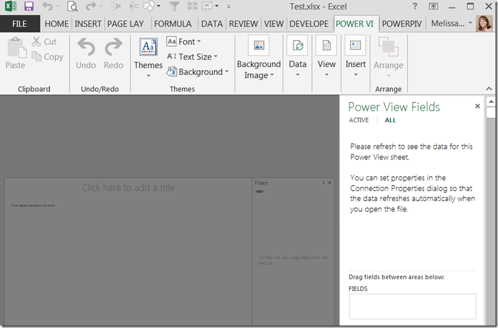This screenshot has height=328, width=498.
Task: Show ACTIVE fields in Power View Fields
Action: (x=359, y=120)
